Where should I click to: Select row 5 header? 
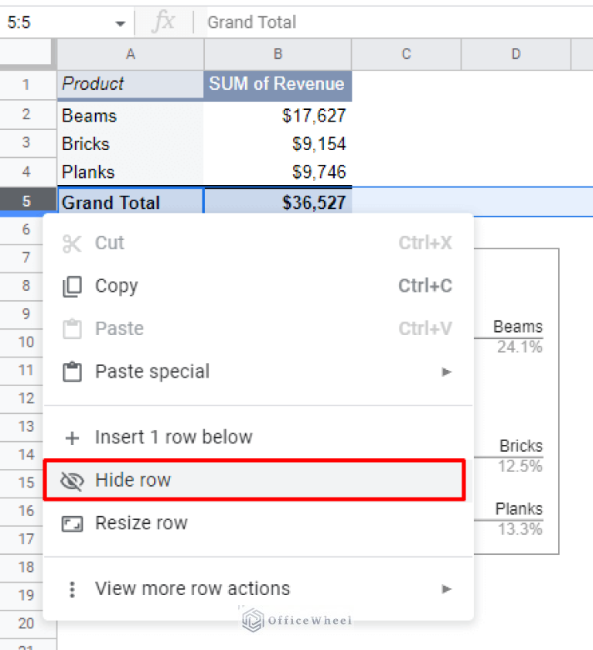pyautogui.click(x=27, y=202)
